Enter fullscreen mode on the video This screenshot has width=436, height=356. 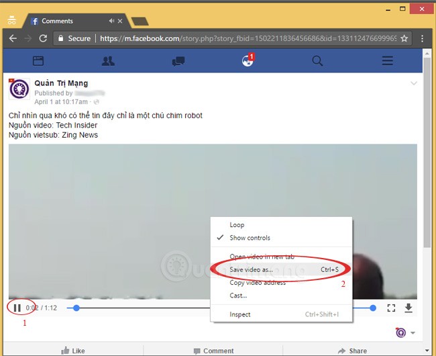[391, 308]
